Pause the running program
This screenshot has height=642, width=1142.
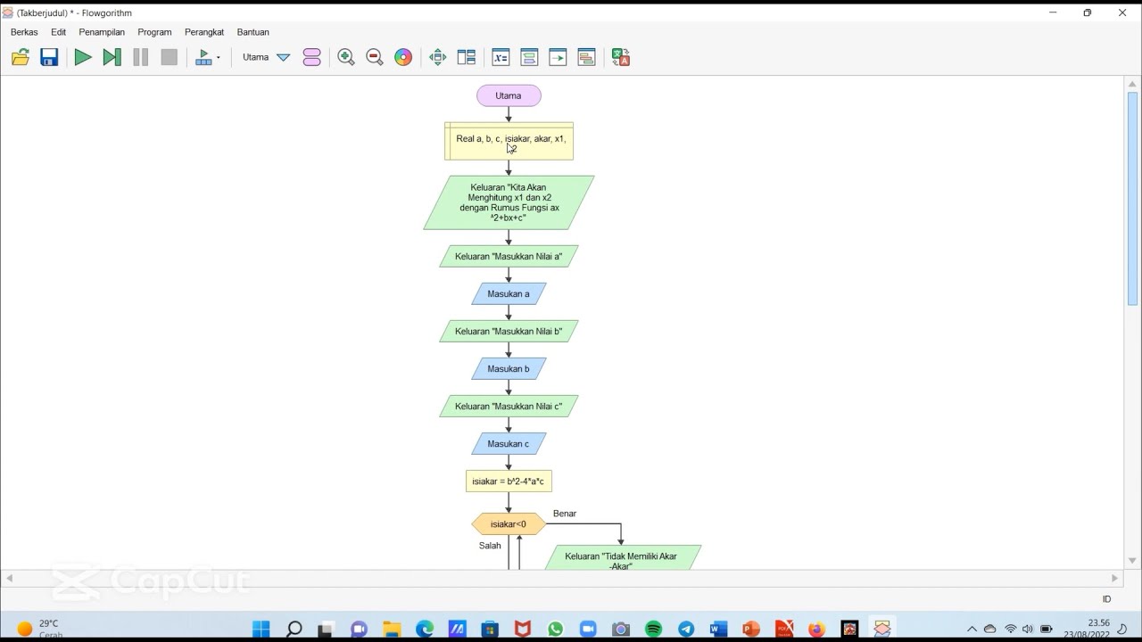click(140, 57)
